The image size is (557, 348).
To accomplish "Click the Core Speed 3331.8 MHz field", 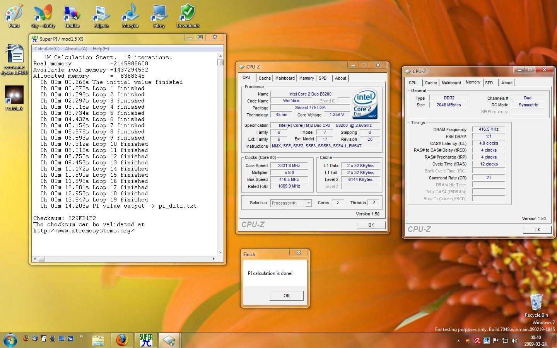I will pos(289,165).
